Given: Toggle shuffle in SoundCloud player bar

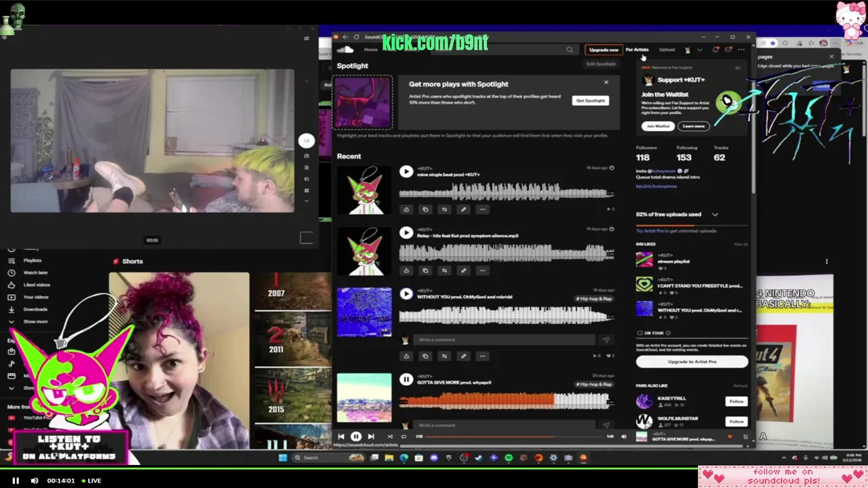Looking at the screenshot, I should pyautogui.click(x=389, y=436).
